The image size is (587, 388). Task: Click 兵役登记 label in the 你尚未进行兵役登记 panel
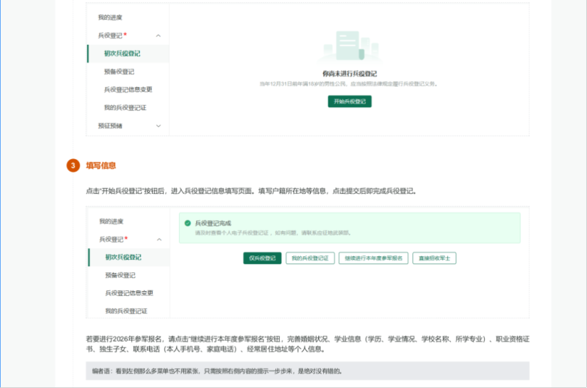pos(110,35)
